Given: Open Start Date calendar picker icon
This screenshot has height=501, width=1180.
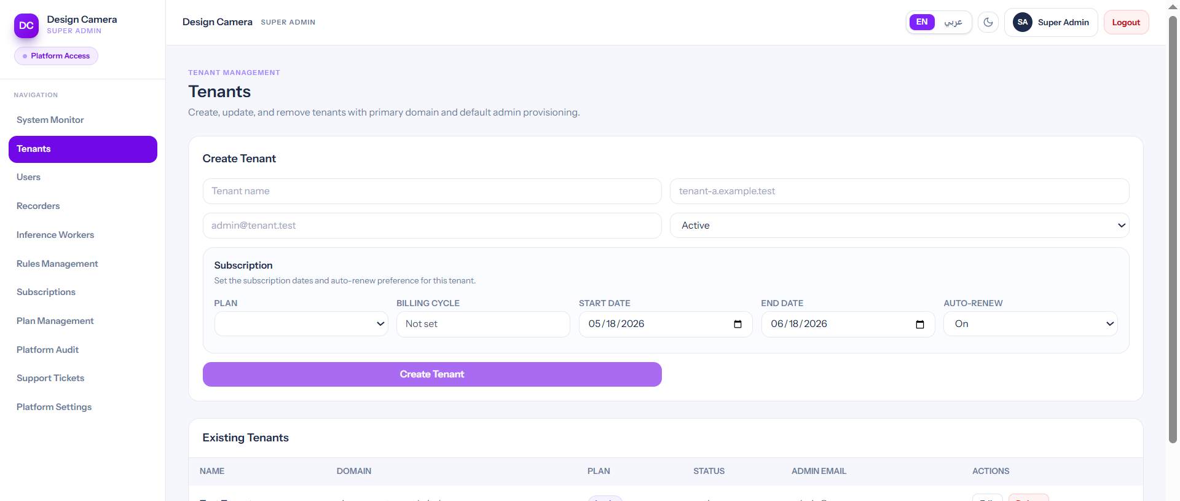Looking at the screenshot, I should (x=737, y=324).
